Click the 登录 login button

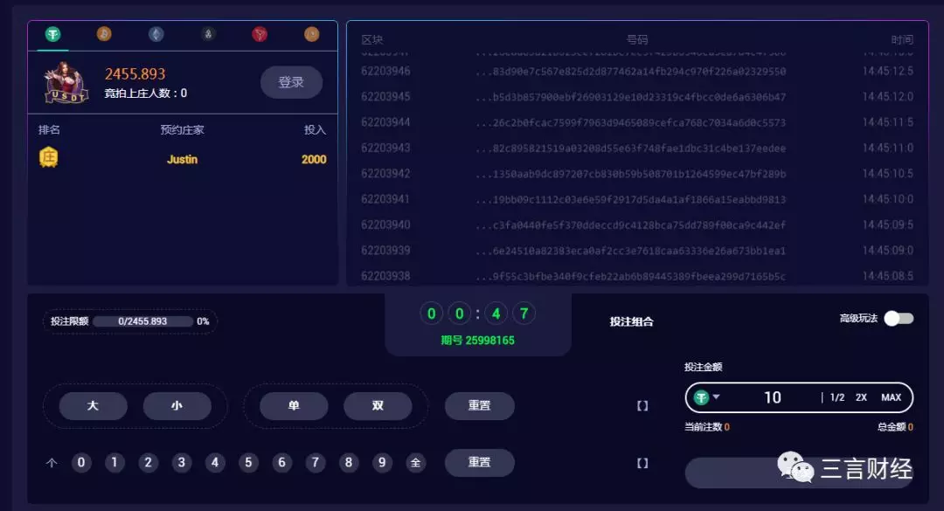(x=291, y=82)
